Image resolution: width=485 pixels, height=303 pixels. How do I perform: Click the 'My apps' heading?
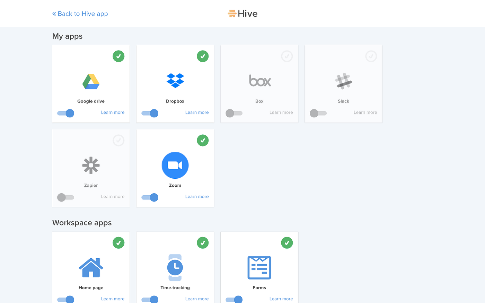tap(67, 36)
